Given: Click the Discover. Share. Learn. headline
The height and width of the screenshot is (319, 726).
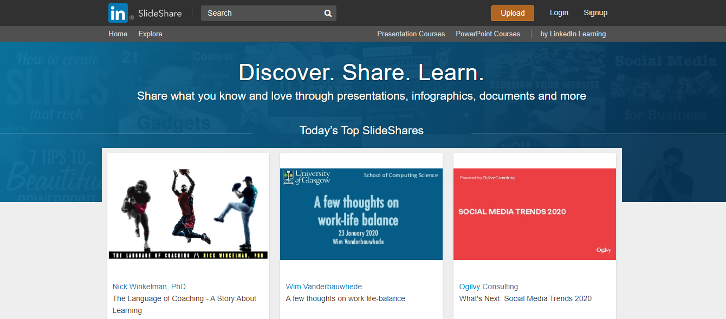Looking at the screenshot, I should click(361, 72).
